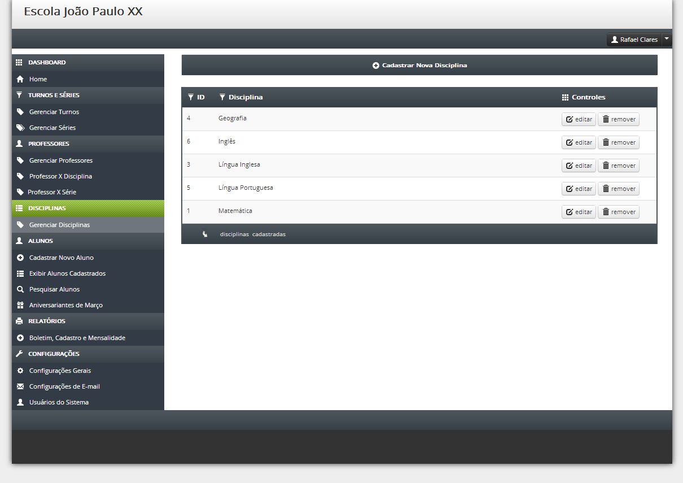Edit the Matemática discipline

pyautogui.click(x=579, y=212)
